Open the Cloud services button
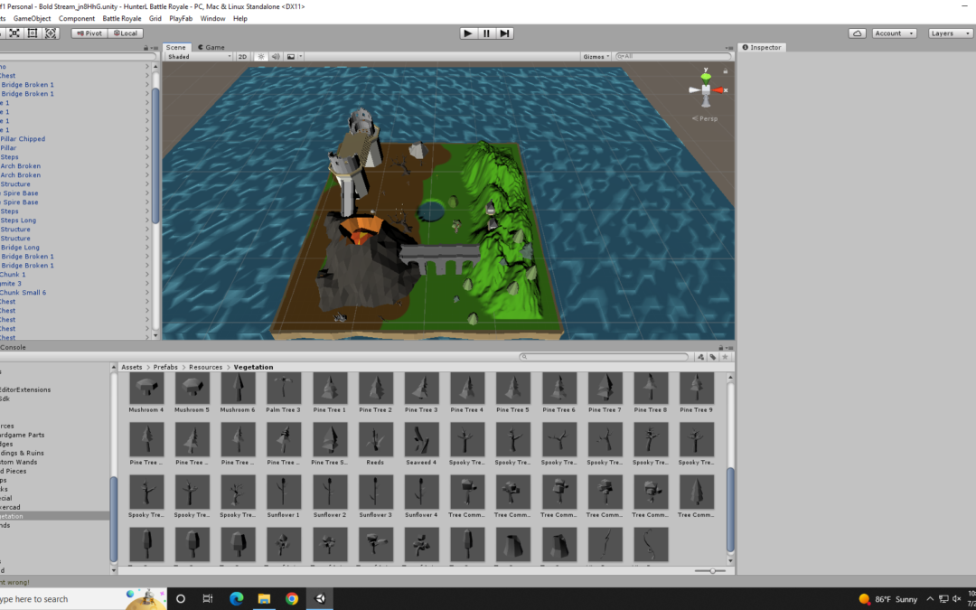The height and width of the screenshot is (610, 976). pyautogui.click(x=857, y=33)
